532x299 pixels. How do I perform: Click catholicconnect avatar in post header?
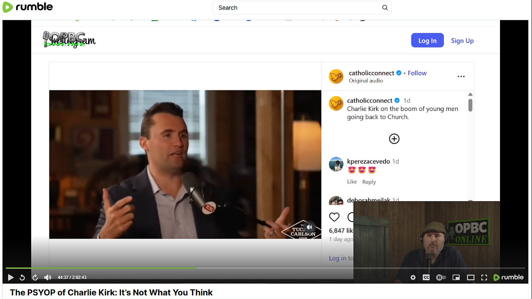coord(336,76)
